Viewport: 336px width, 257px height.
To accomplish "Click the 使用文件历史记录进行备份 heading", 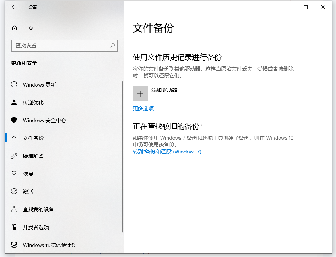I will click(177, 57).
